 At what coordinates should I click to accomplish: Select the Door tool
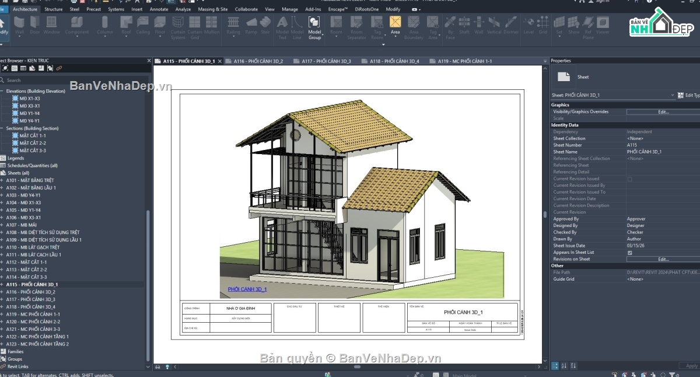(35, 25)
